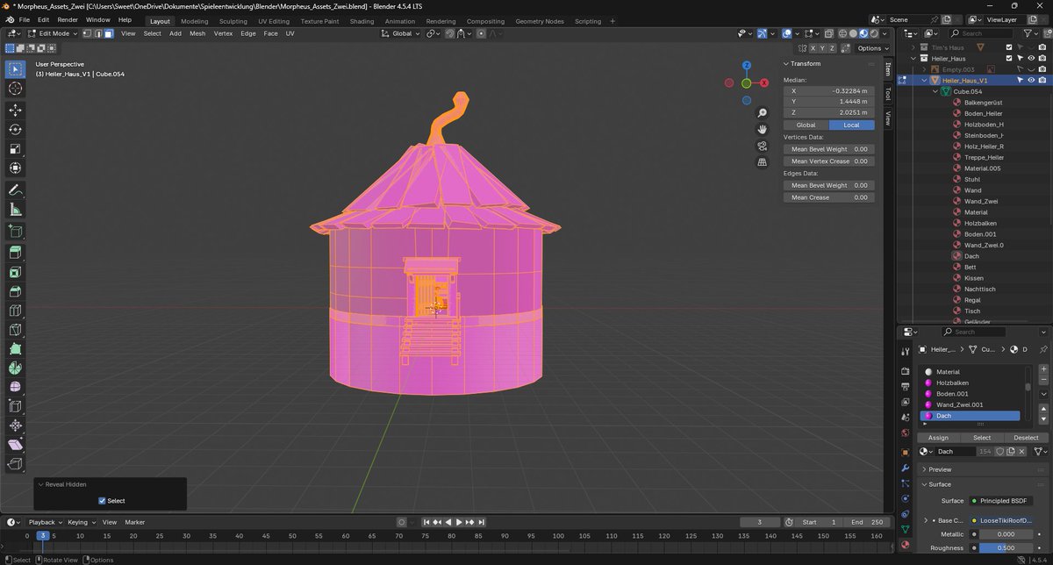The height and width of the screenshot is (565, 1053).
Task: Open the Modifiers wrench properties tab
Action: pyautogui.click(x=905, y=468)
